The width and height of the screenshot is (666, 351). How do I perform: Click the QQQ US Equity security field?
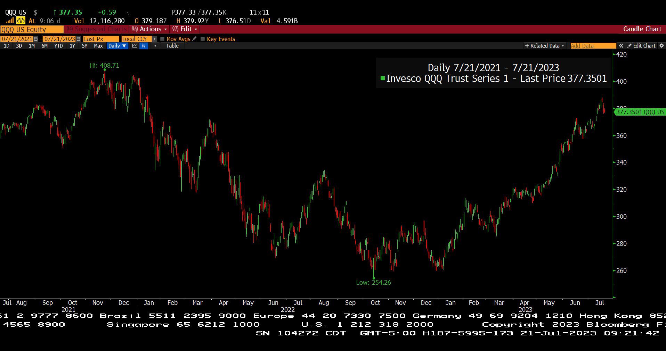point(32,30)
